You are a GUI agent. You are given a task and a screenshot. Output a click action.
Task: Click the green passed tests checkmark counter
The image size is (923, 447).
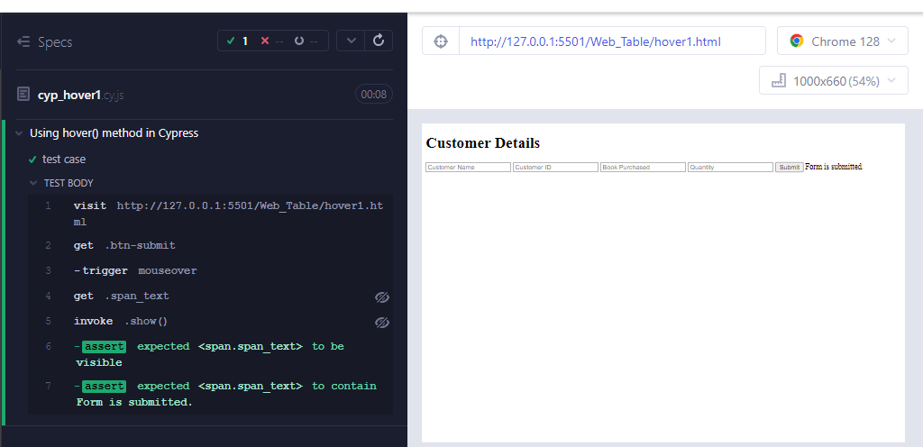(237, 41)
